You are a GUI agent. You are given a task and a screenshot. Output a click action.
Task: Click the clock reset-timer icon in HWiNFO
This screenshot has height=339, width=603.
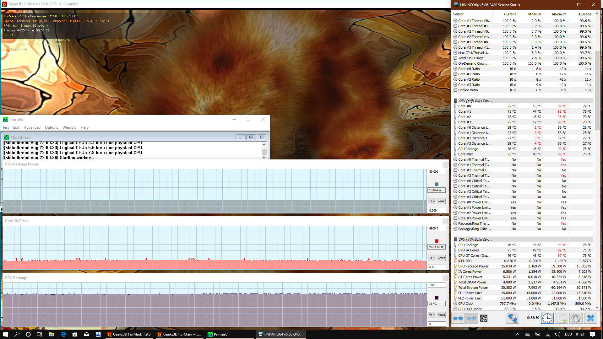pos(547,318)
